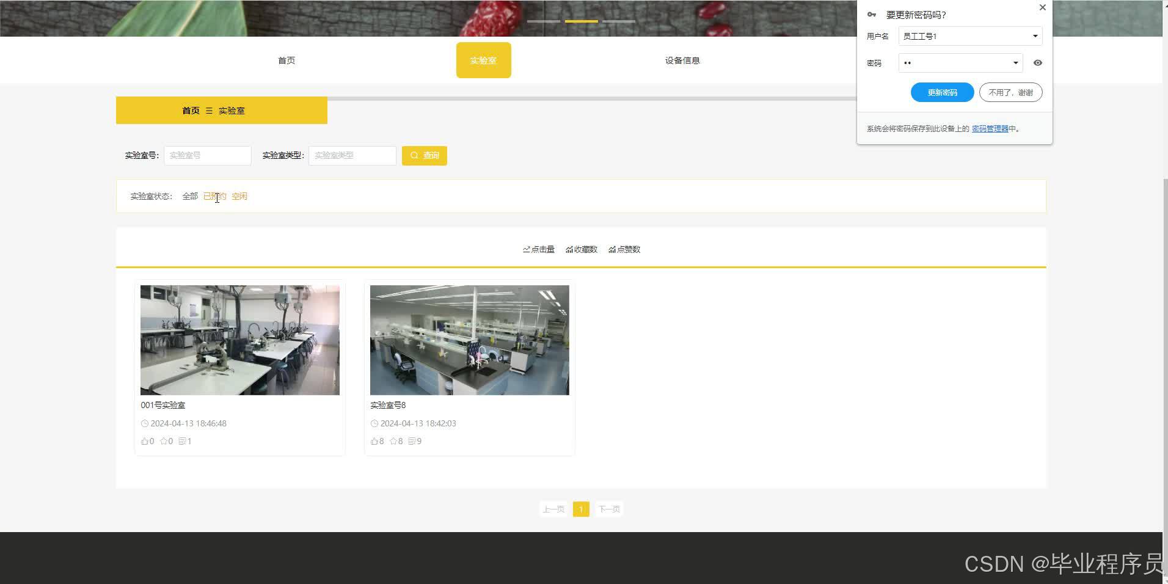Viewport: 1168px width, 584px height.
Task: Click comment icon on 001号实验室 card
Action: pyautogui.click(x=183, y=441)
